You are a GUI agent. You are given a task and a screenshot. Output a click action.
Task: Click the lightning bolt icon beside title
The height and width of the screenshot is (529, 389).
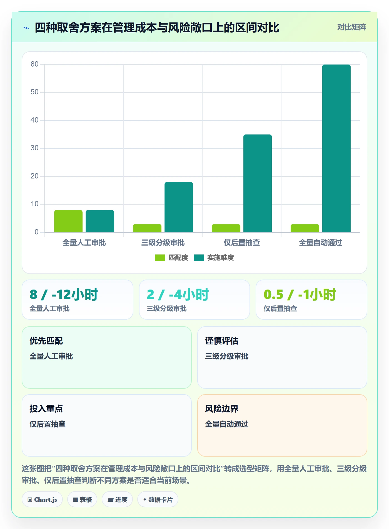pos(26,28)
